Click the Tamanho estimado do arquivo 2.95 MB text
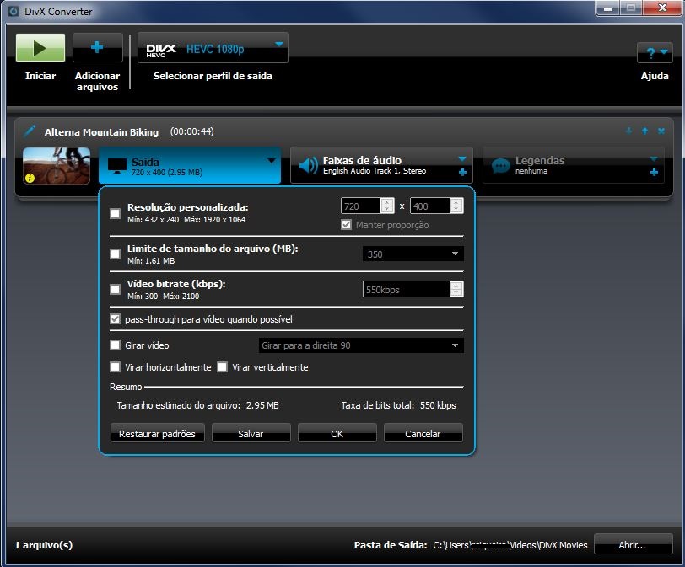Image resolution: width=685 pixels, height=567 pixels. coord(197,405)
